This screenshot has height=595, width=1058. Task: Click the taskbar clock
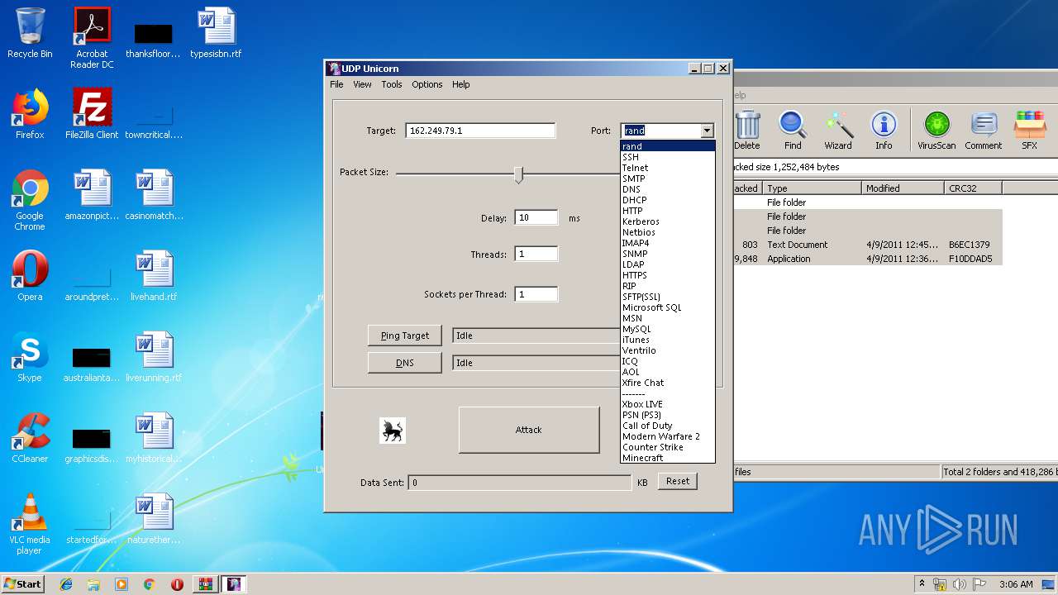1016,584
